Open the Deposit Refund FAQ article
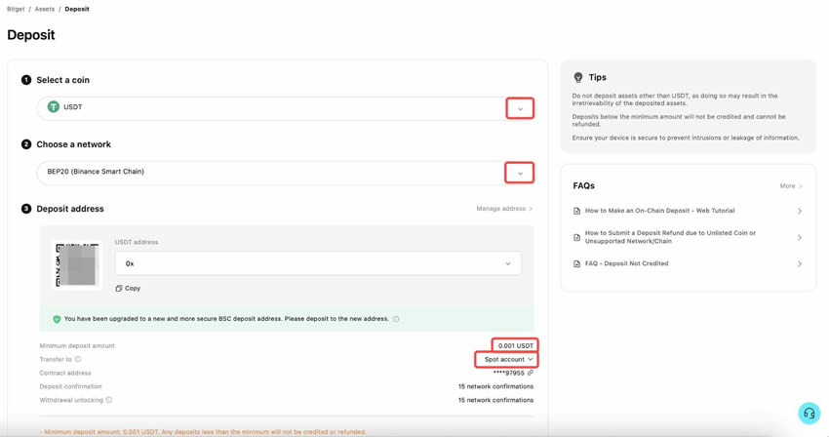829x437 pixels. [x=670, y=237]
